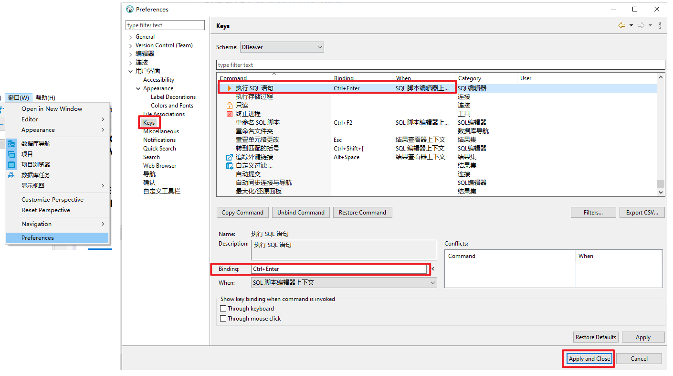This screenshot has height=376, width=673.
Task: Click the small arrow button beside Binding field
Action: click(433, 269)
